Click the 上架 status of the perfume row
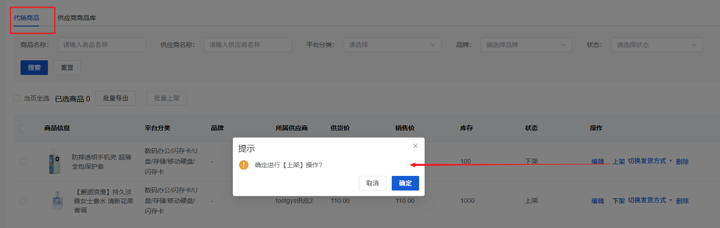 [531, 201]
